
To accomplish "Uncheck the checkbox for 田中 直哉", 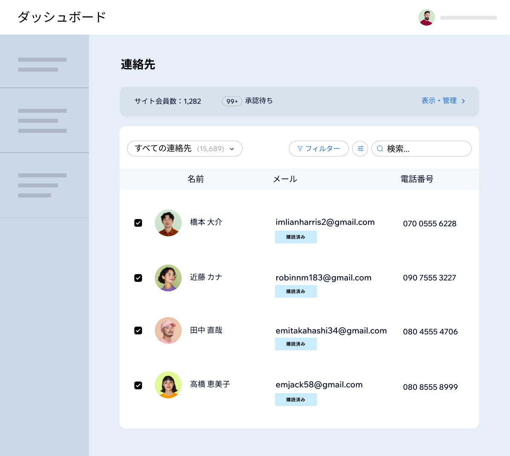I will [138, 330].
